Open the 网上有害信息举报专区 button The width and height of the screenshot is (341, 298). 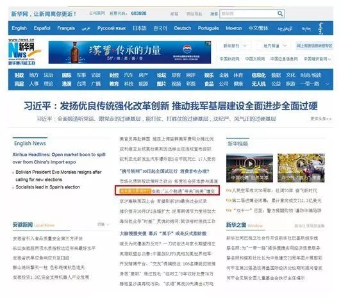click(x=315, y=46)
